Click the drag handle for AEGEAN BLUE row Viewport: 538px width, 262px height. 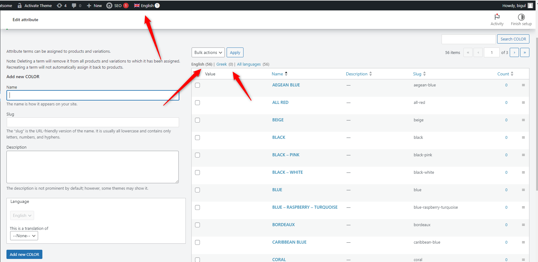[523, 85]
